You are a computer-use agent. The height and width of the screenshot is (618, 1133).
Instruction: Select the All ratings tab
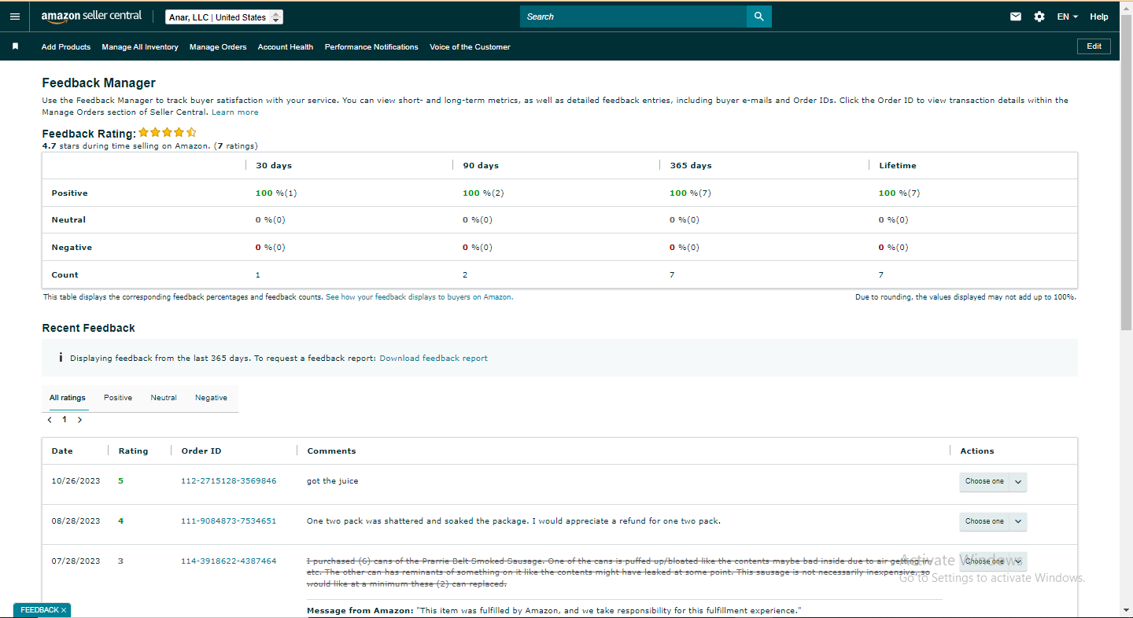68,398
